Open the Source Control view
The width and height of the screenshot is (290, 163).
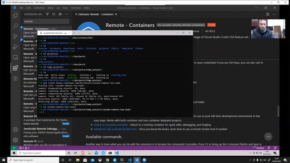(x=15, y=36)
